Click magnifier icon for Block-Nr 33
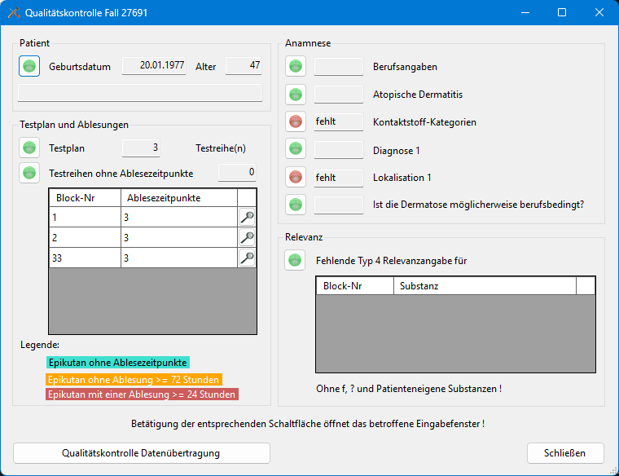The width and height of the screenshot is (619, 476). pos(247,258)
